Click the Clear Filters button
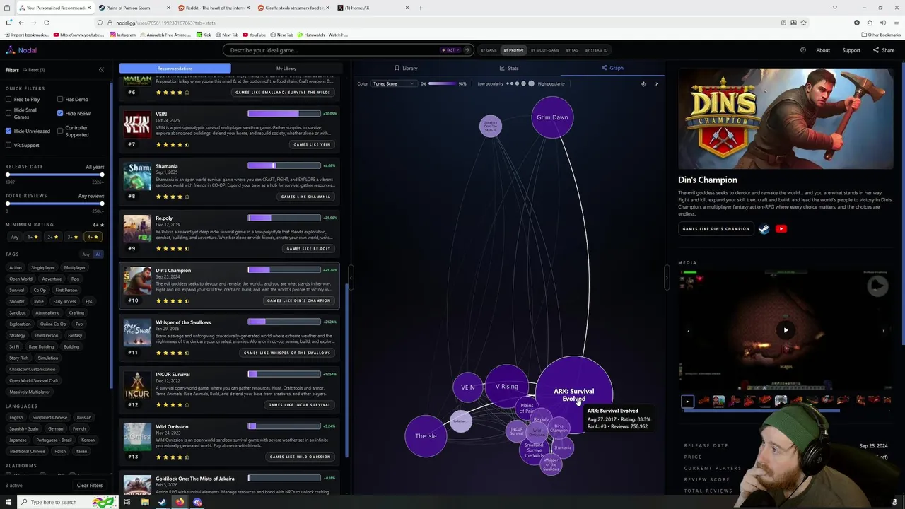 coord(90,486)
